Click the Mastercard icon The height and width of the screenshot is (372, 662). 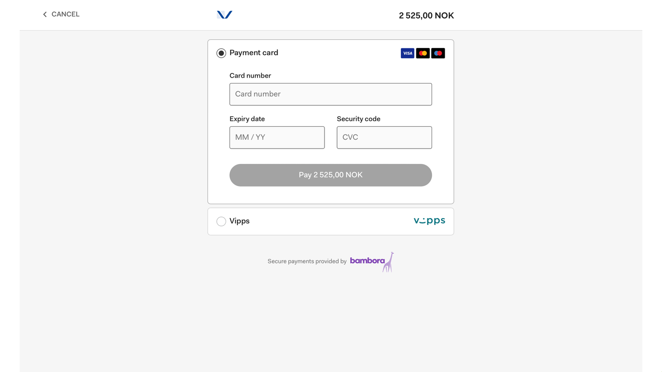pyautogui.click(x=423, y=53)
